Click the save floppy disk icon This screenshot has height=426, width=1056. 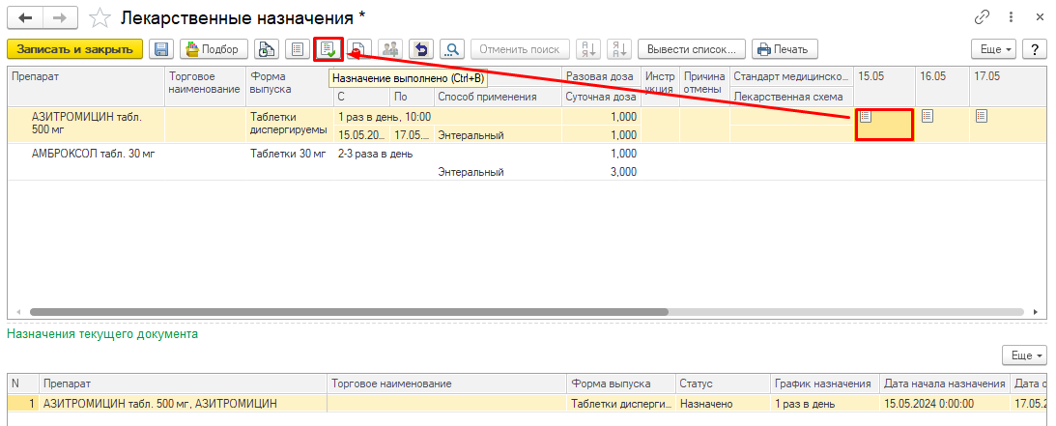161,49
